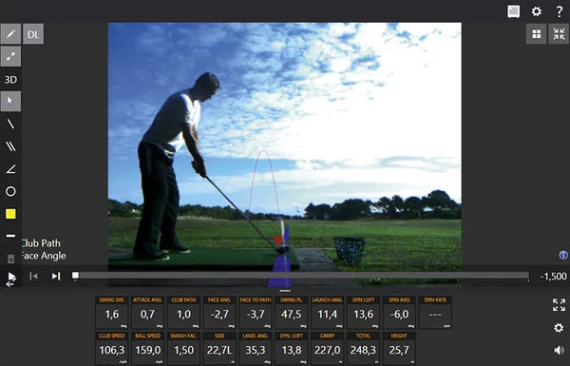Click the HEIGHT value 25,7
Viewport: 570px width, 366px height.
point(399,351)
